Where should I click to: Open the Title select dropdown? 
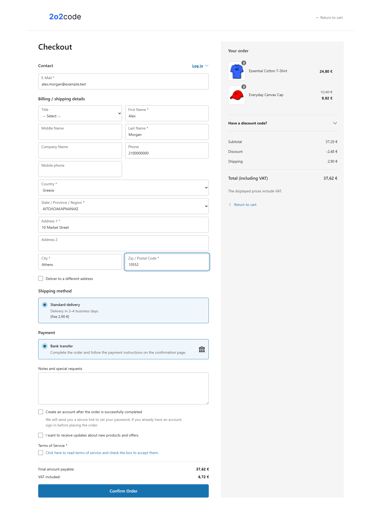[x=80, y=113]
